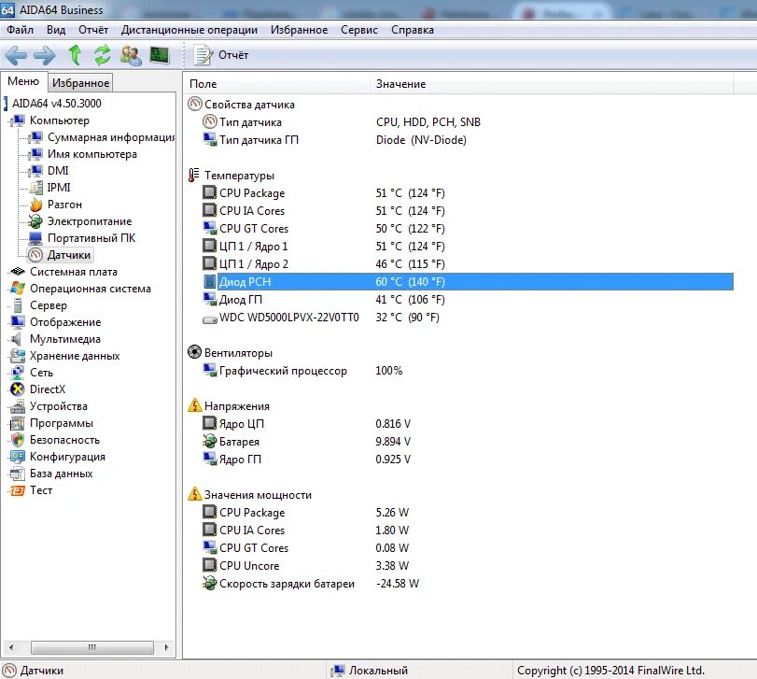Open the Избранное menu in menu bar

coord(300,30)
